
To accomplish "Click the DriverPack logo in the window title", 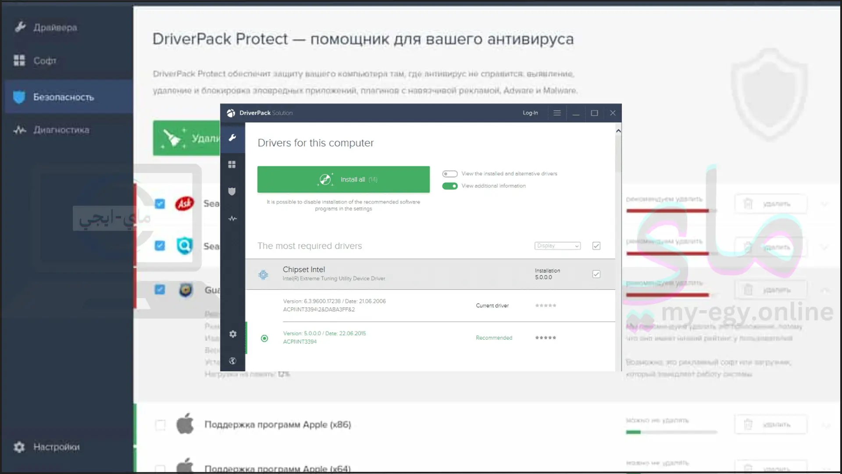I will tap(231, 113).
